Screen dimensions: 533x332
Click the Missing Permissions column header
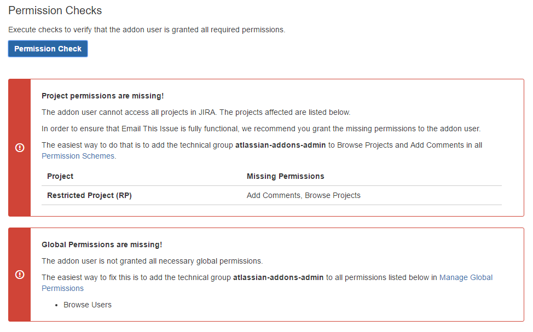[285, 176]
